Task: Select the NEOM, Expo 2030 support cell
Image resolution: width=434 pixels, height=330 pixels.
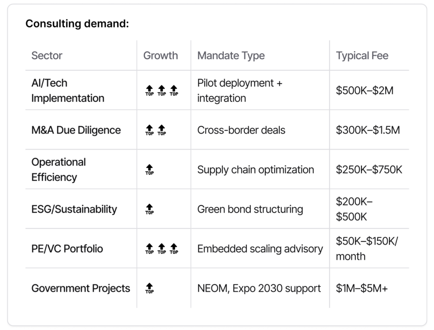Action: 259,288
